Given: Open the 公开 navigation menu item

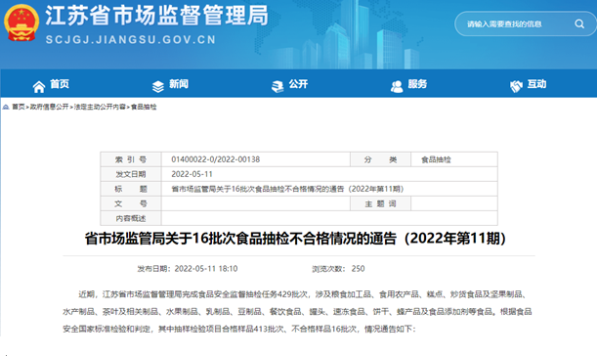Looking at the screenshot, I should pyautogui.click(x=298, y=84).
